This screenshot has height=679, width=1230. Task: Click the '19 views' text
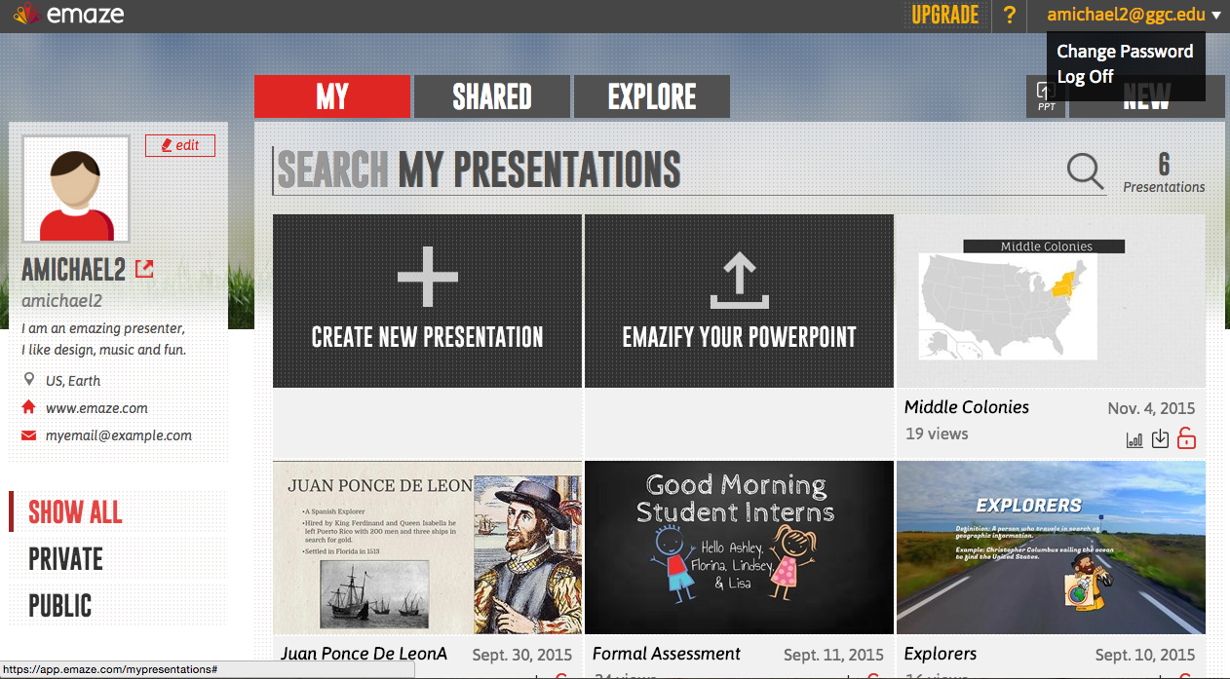coord(937,434)
